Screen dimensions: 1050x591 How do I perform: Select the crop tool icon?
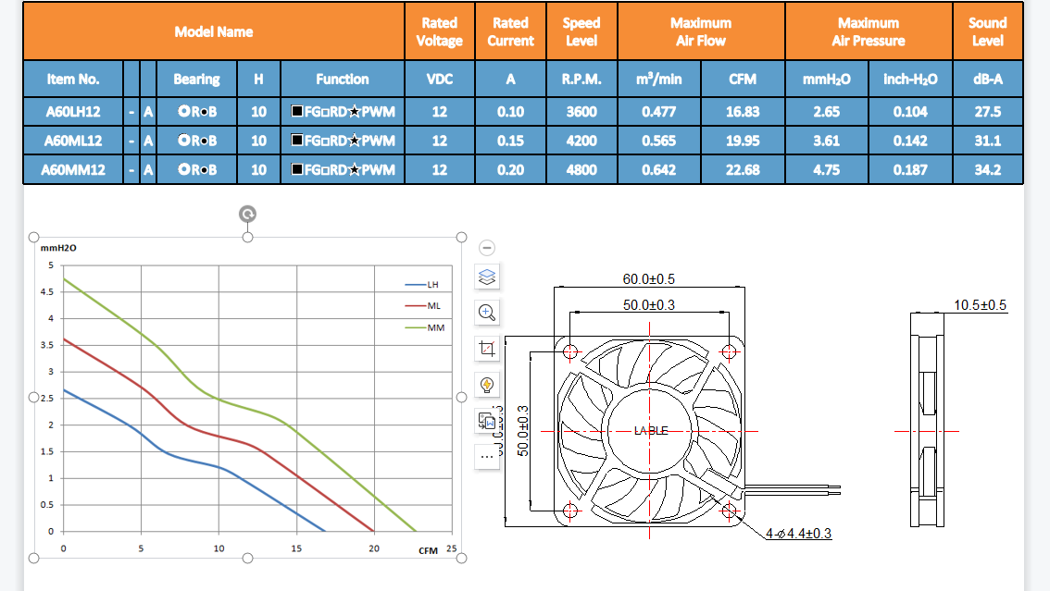pos(488,349)
